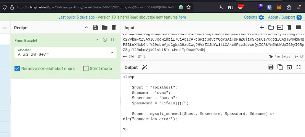Click the input length 276 status
Viewport: 305px width, 137px height.
point(128,57)
